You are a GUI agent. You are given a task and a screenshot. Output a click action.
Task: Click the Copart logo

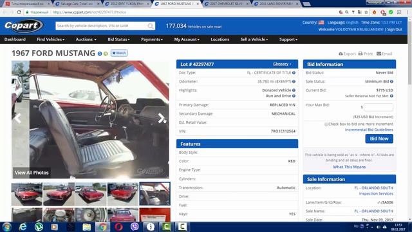[x=24, y=26]
